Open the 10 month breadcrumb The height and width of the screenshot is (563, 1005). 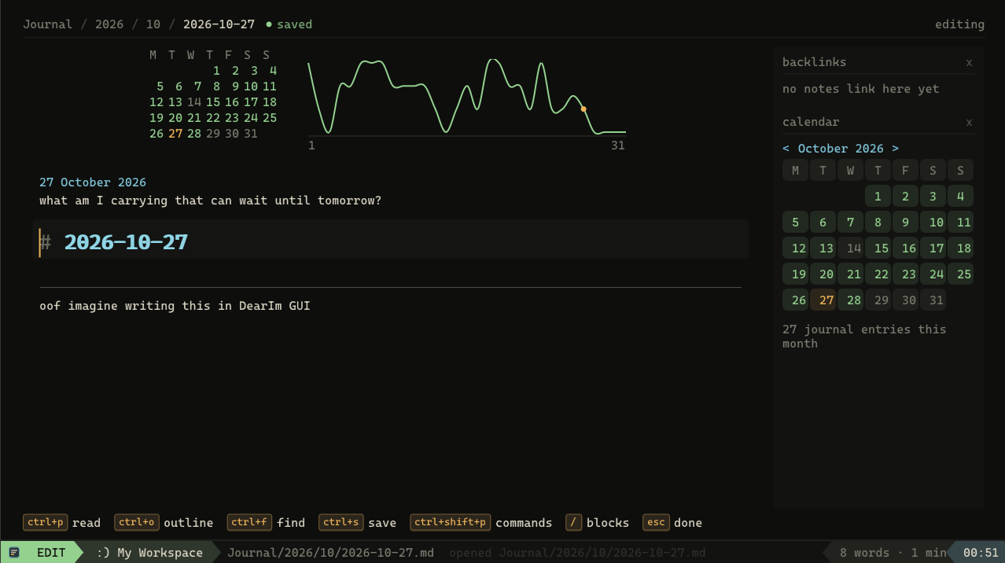tap(153, 24)
